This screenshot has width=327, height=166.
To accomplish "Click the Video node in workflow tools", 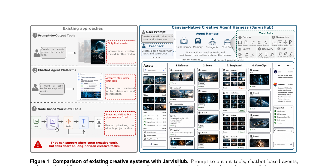I will (x=53, y=123).
